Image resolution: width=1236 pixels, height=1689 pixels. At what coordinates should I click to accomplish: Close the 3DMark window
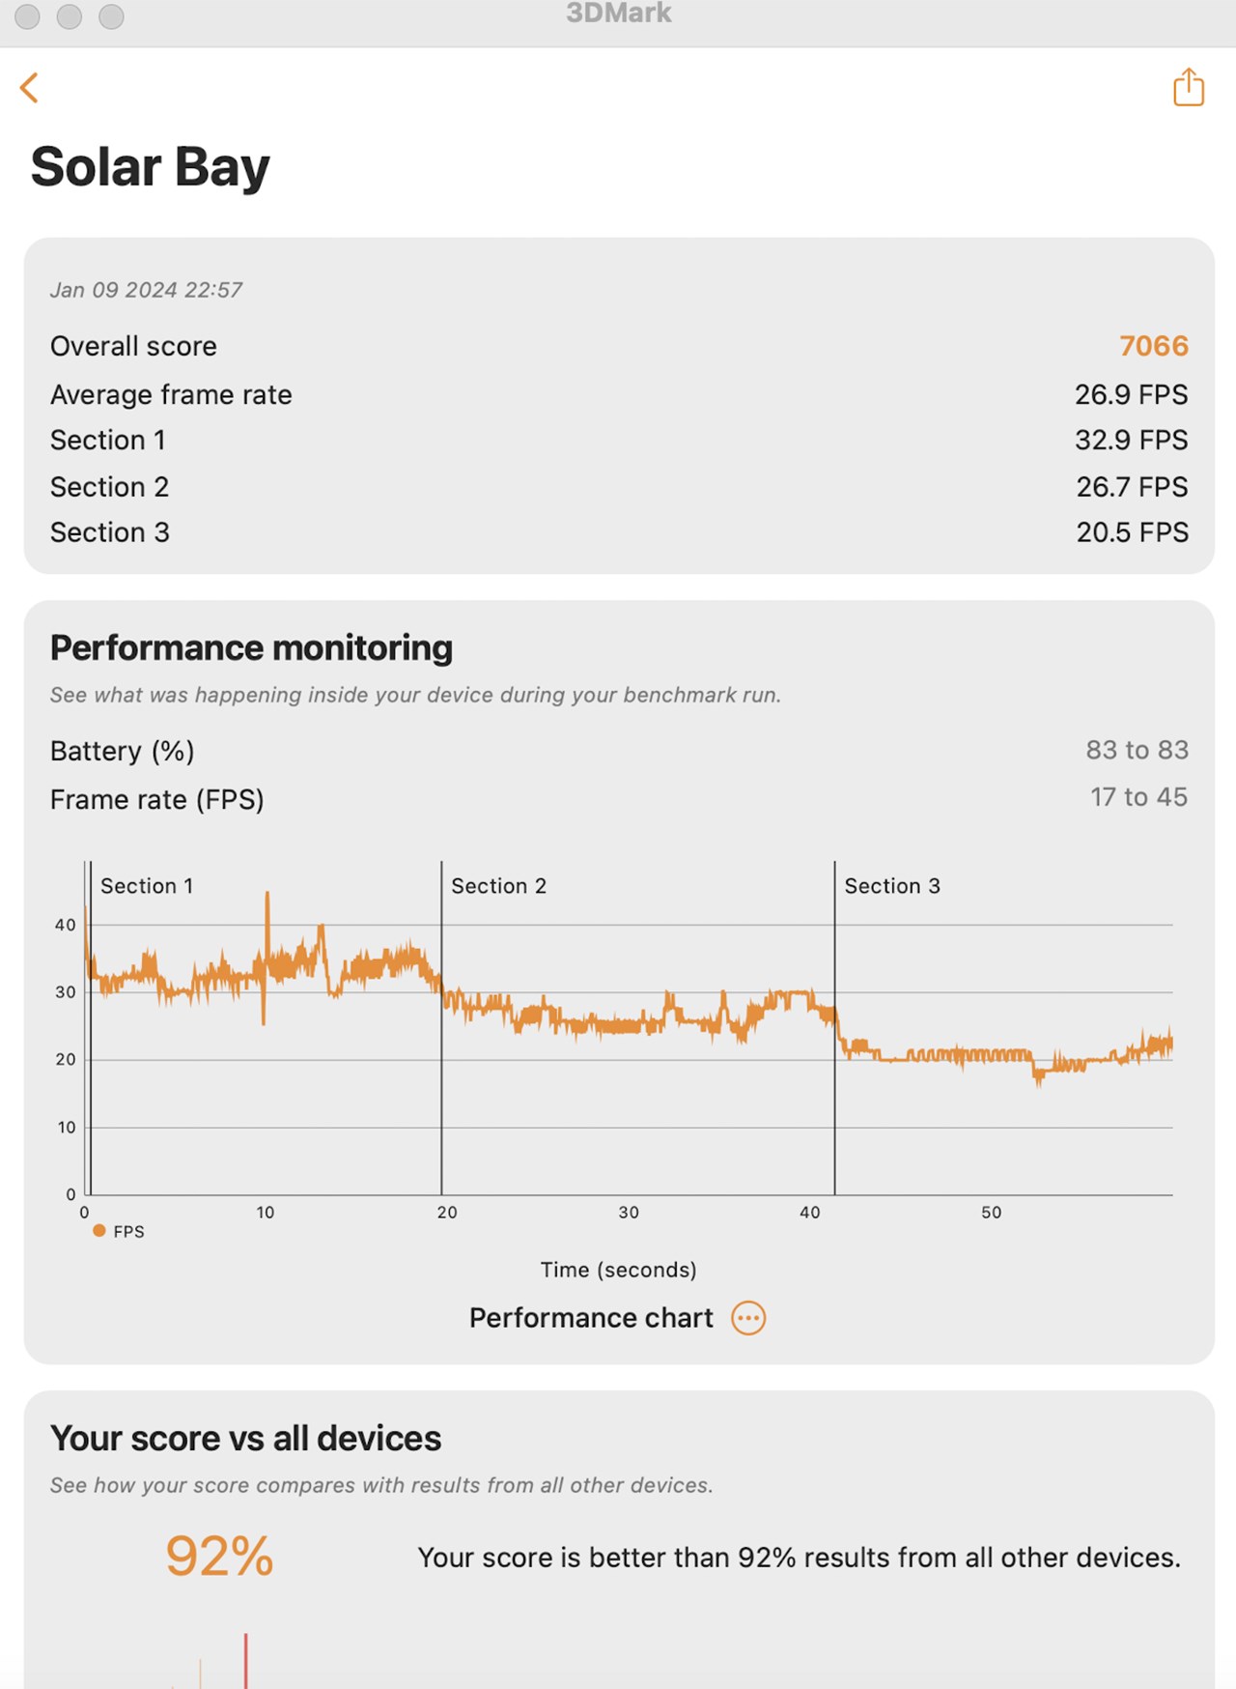[27, 16]
